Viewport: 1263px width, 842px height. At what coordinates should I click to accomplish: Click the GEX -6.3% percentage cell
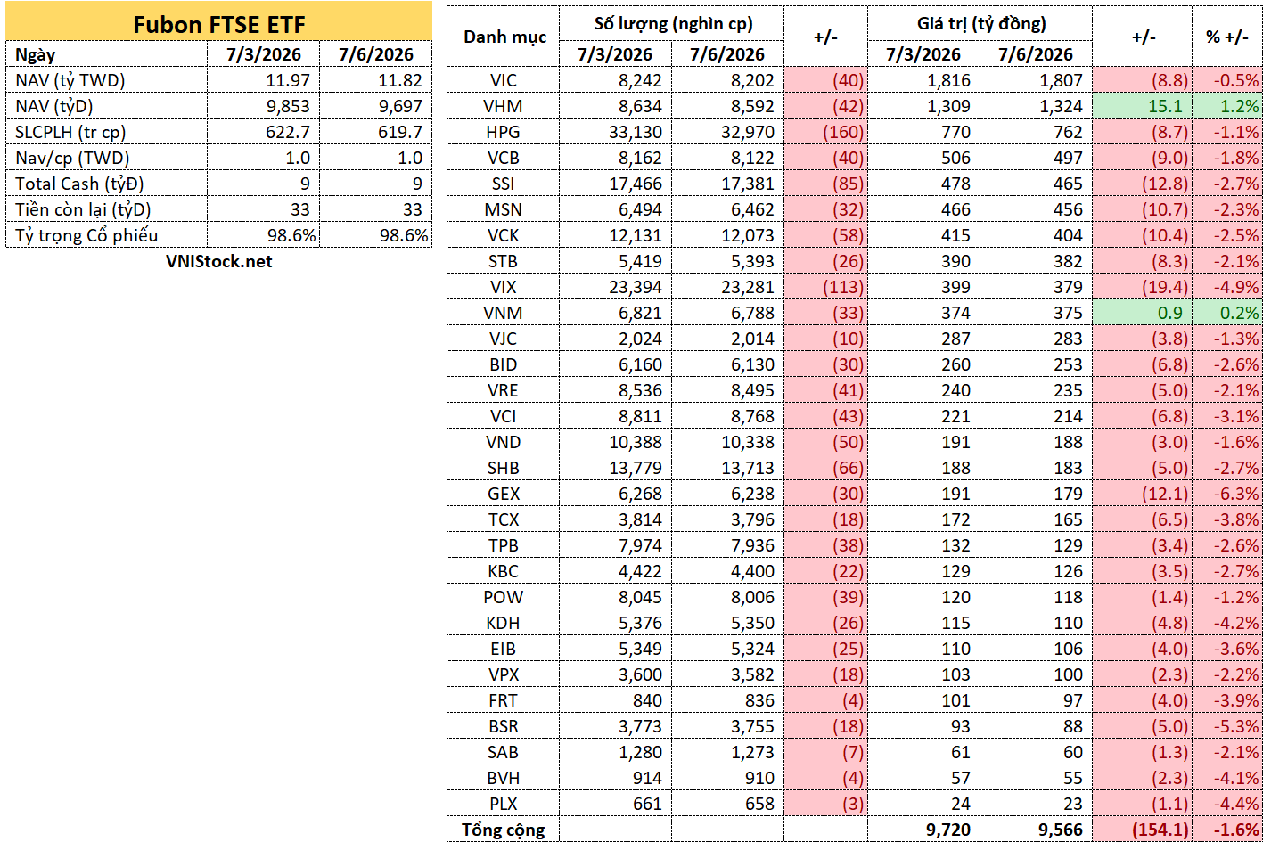click(x=1227, y=494)
